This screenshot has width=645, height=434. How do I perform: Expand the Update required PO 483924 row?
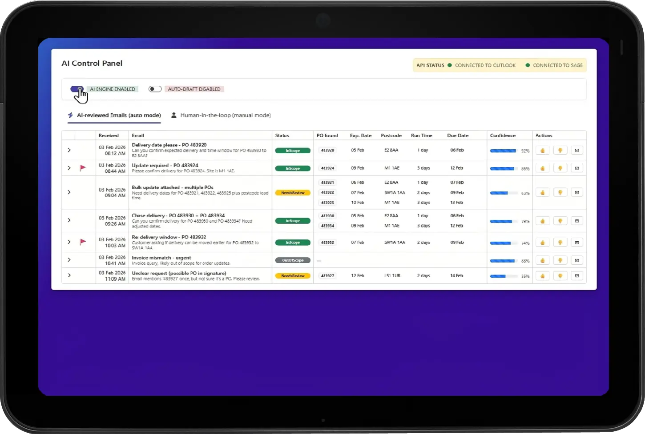tap(69, 168)
